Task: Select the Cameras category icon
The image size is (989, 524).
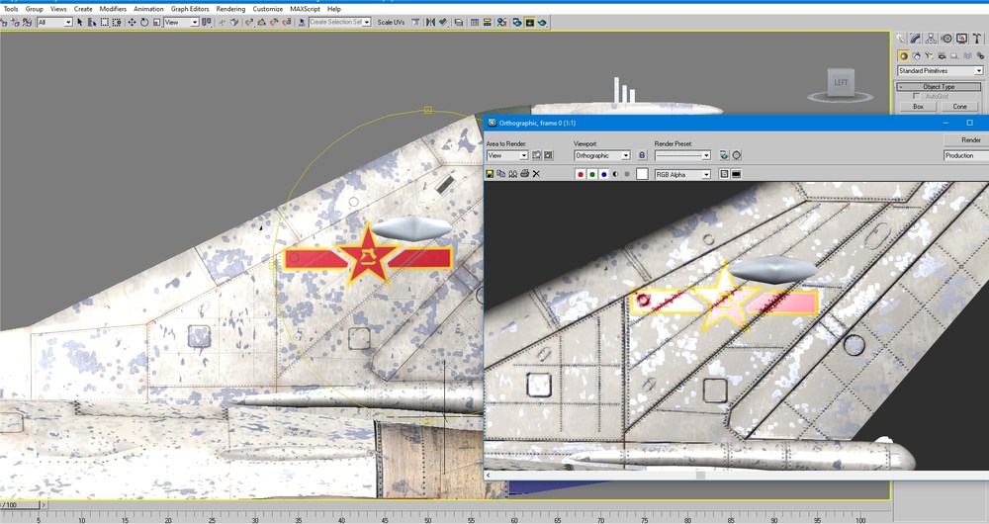Action: 942,56
